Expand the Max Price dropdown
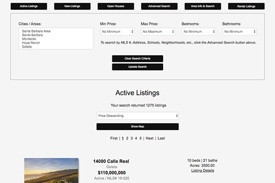The height and width of the screenshot is (183, 275). (x=158, y=32)
